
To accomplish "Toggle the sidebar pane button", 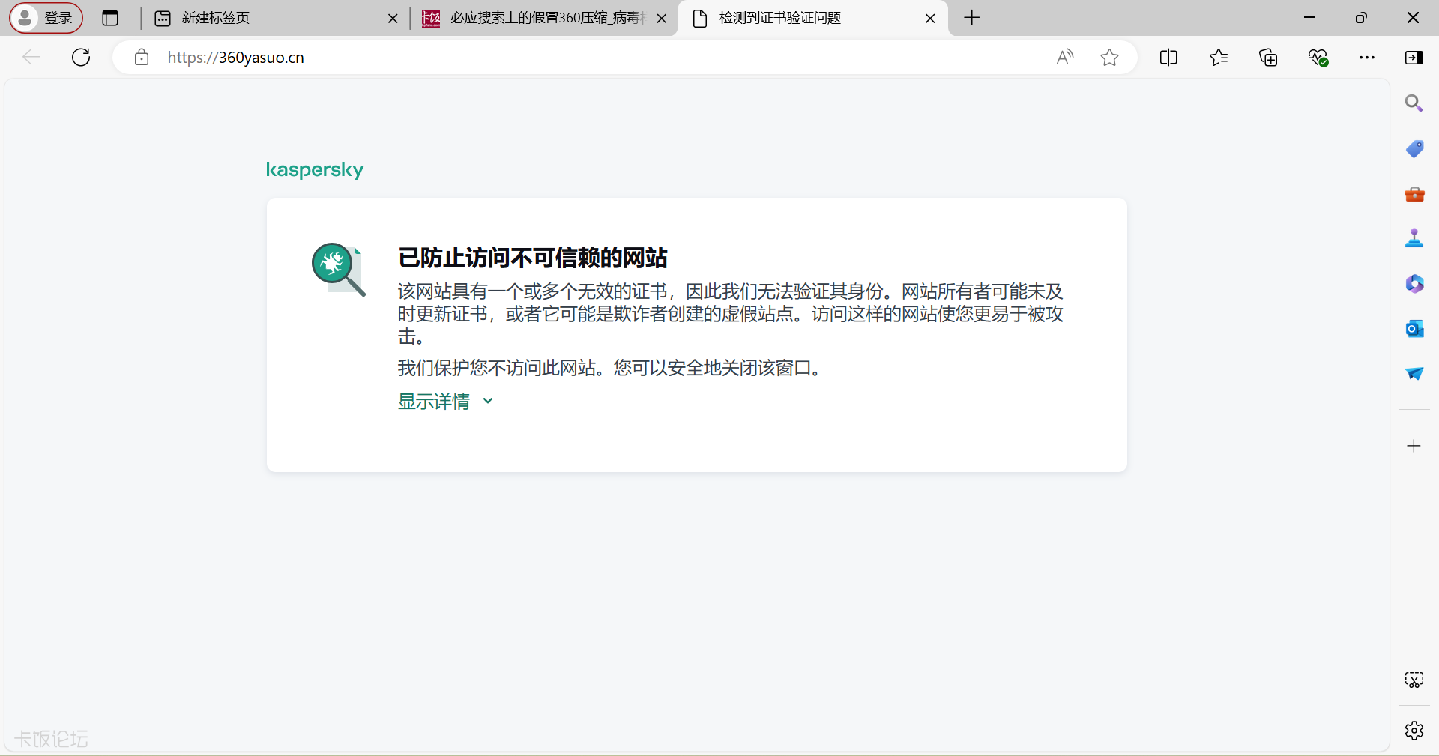I will pyautogui.click(x=1414, y=58).
